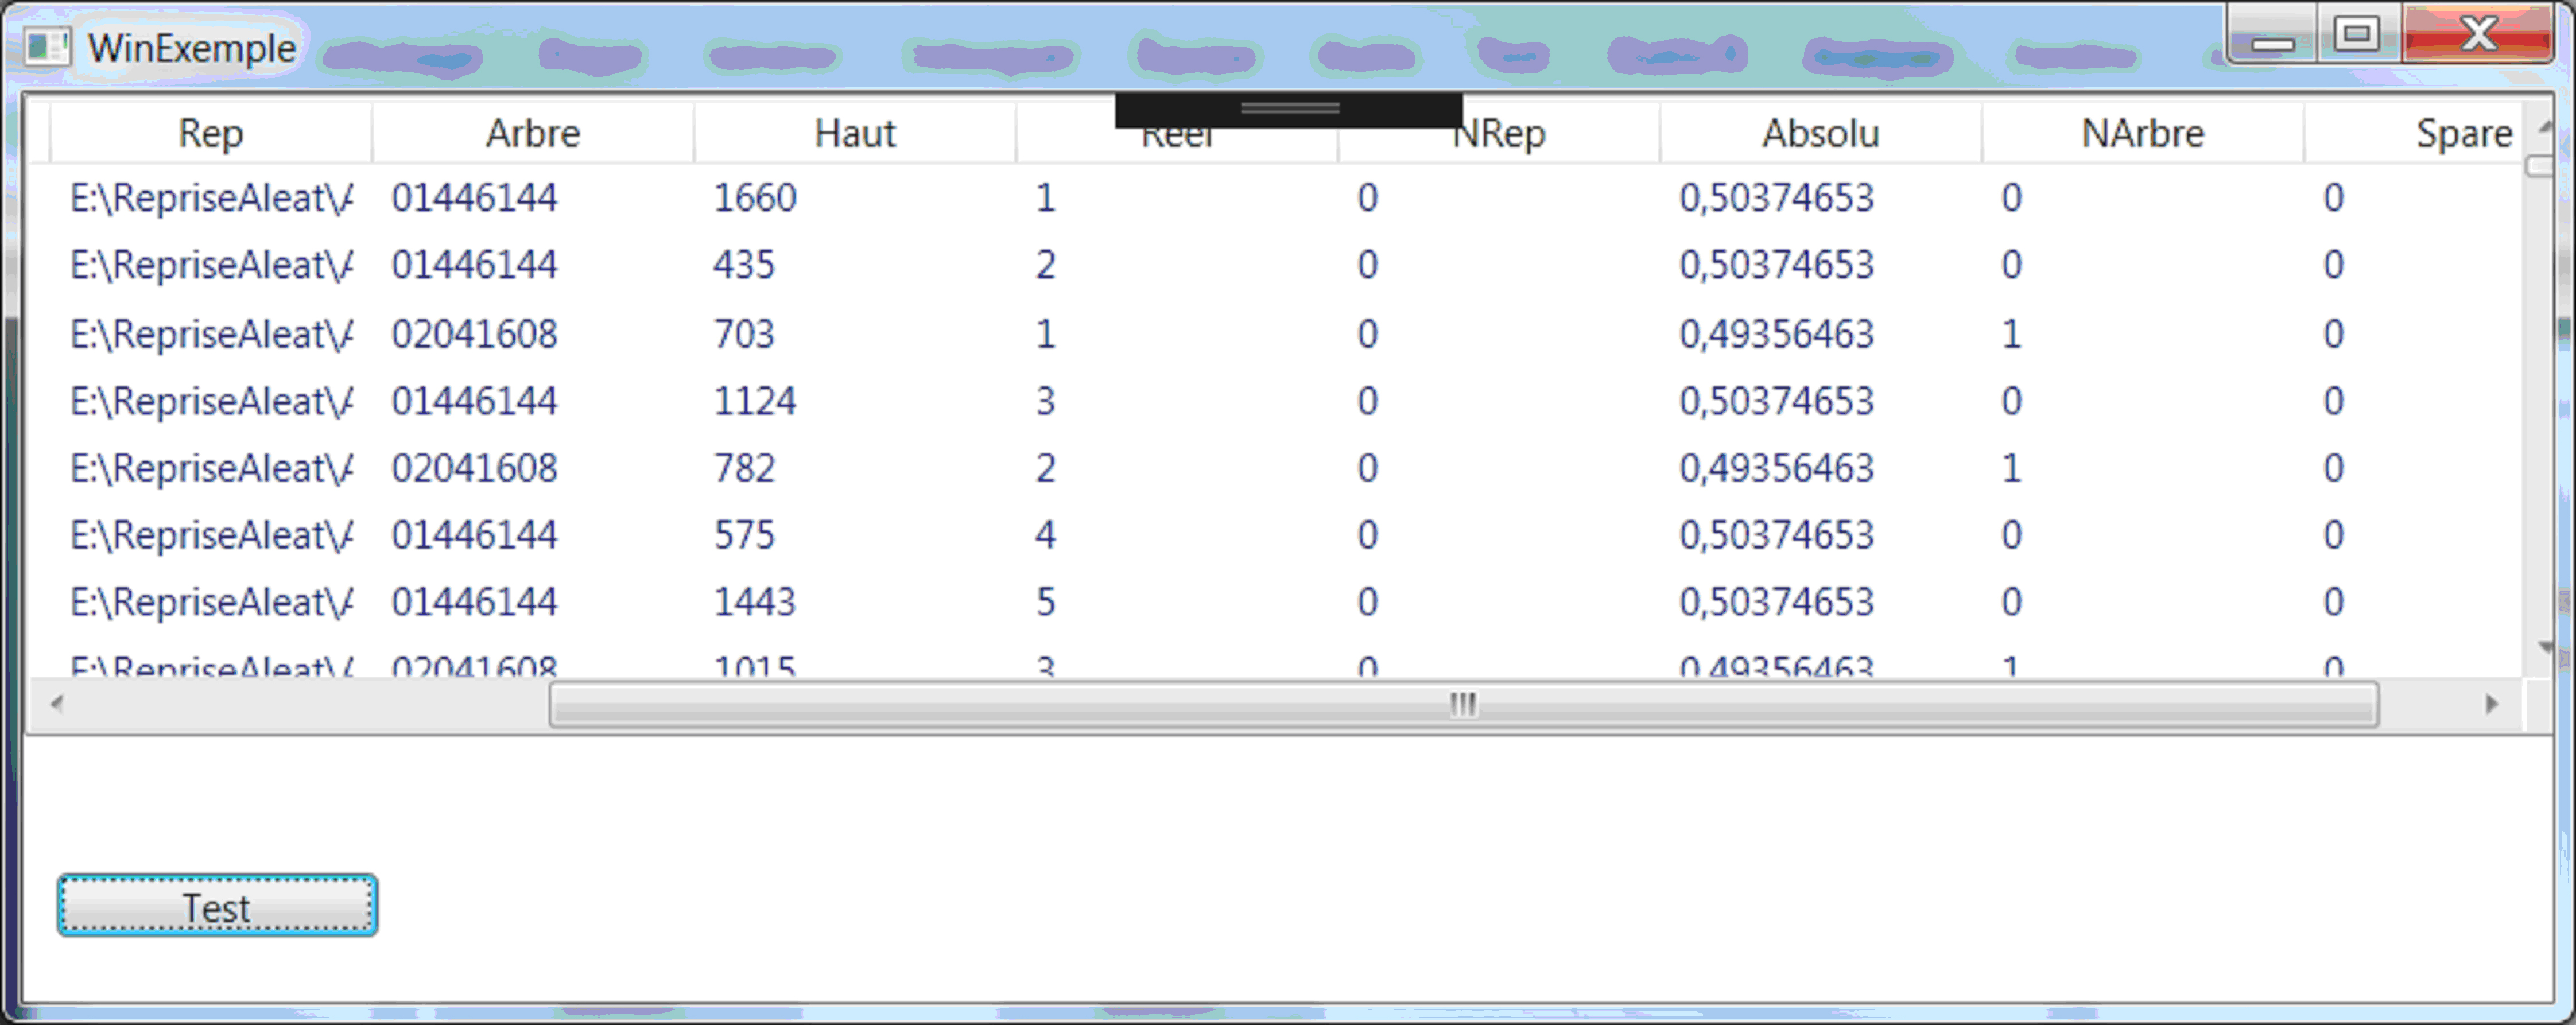
Task: Click the Spare column header
Action: pos(2462,133)
